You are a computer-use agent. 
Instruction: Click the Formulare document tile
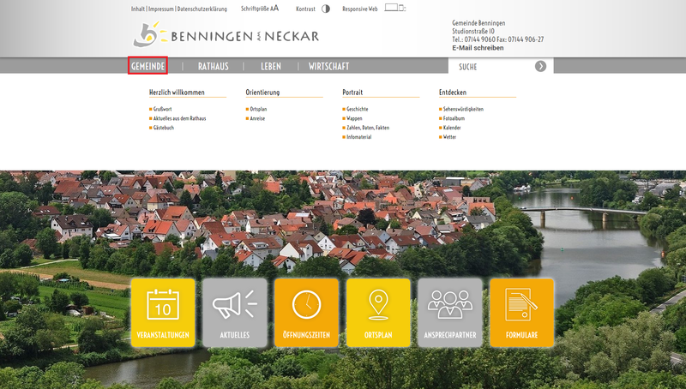click(521, 313)
